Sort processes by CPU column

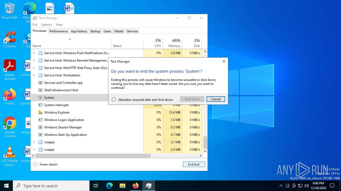153,44
